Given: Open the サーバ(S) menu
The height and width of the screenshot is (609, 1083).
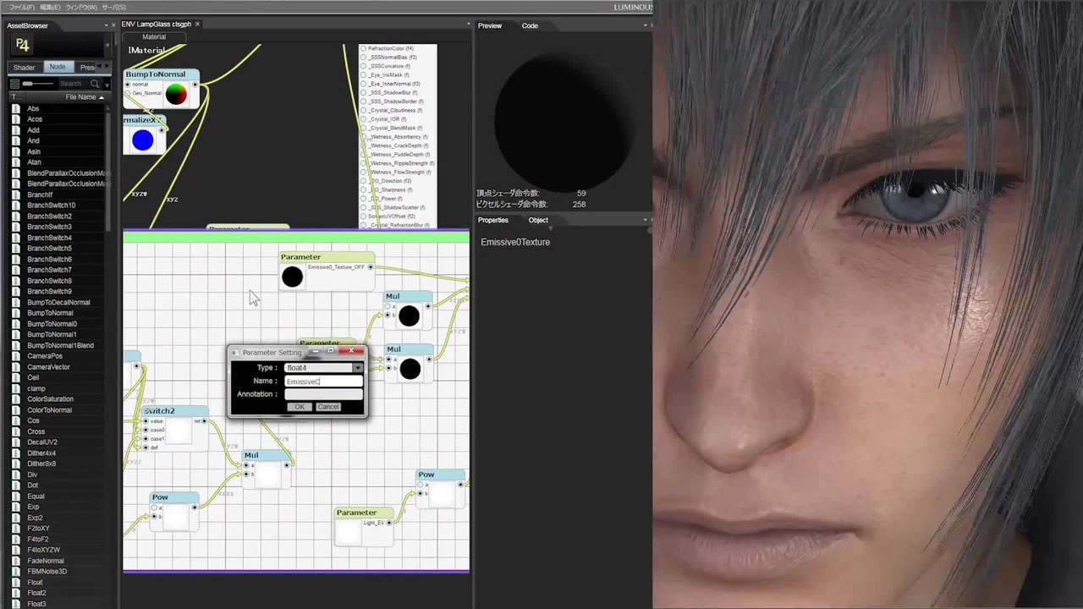Looking at the screenshot, I should [113, 7].
